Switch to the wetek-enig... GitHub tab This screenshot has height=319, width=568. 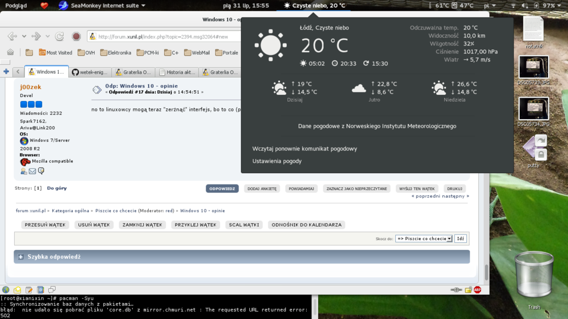coord(90,72)
